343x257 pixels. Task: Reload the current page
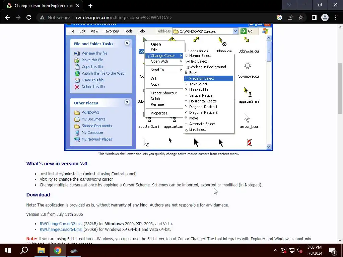click(29, 17)
